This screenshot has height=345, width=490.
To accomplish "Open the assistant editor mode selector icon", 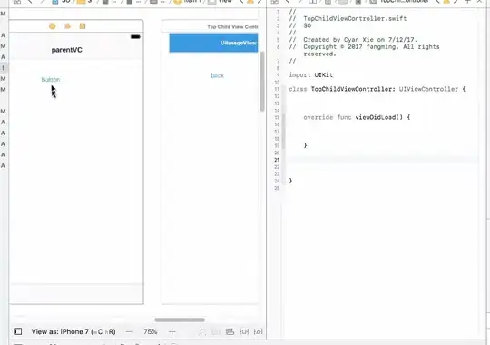I will [x=312, y=2].
